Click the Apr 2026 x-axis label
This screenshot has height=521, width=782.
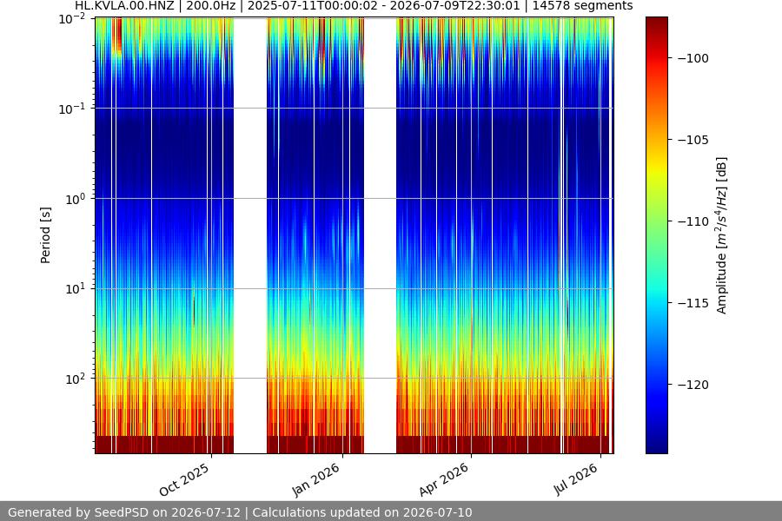tap(444, 479)
